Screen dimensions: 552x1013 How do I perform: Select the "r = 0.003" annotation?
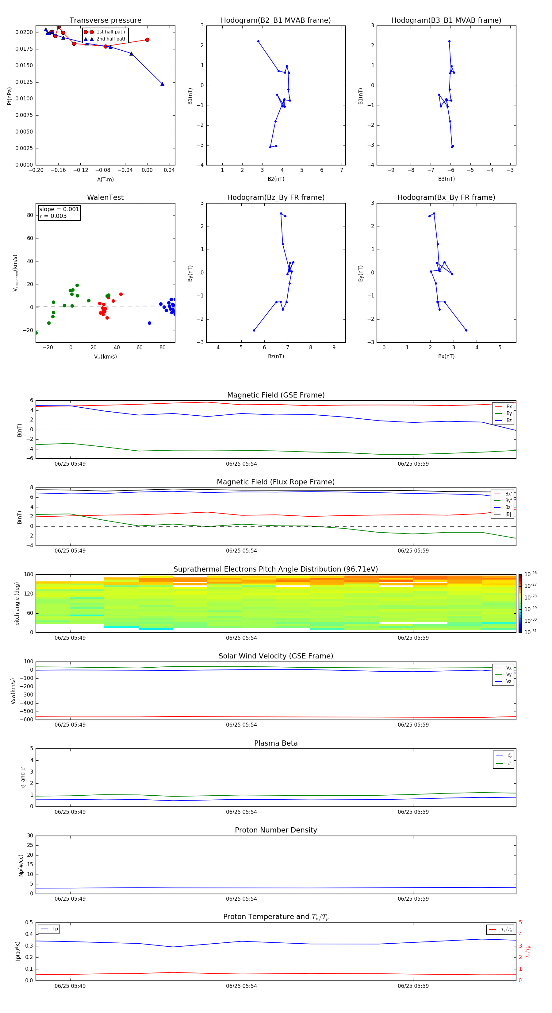pyautogui.click(x=53, y=216)
